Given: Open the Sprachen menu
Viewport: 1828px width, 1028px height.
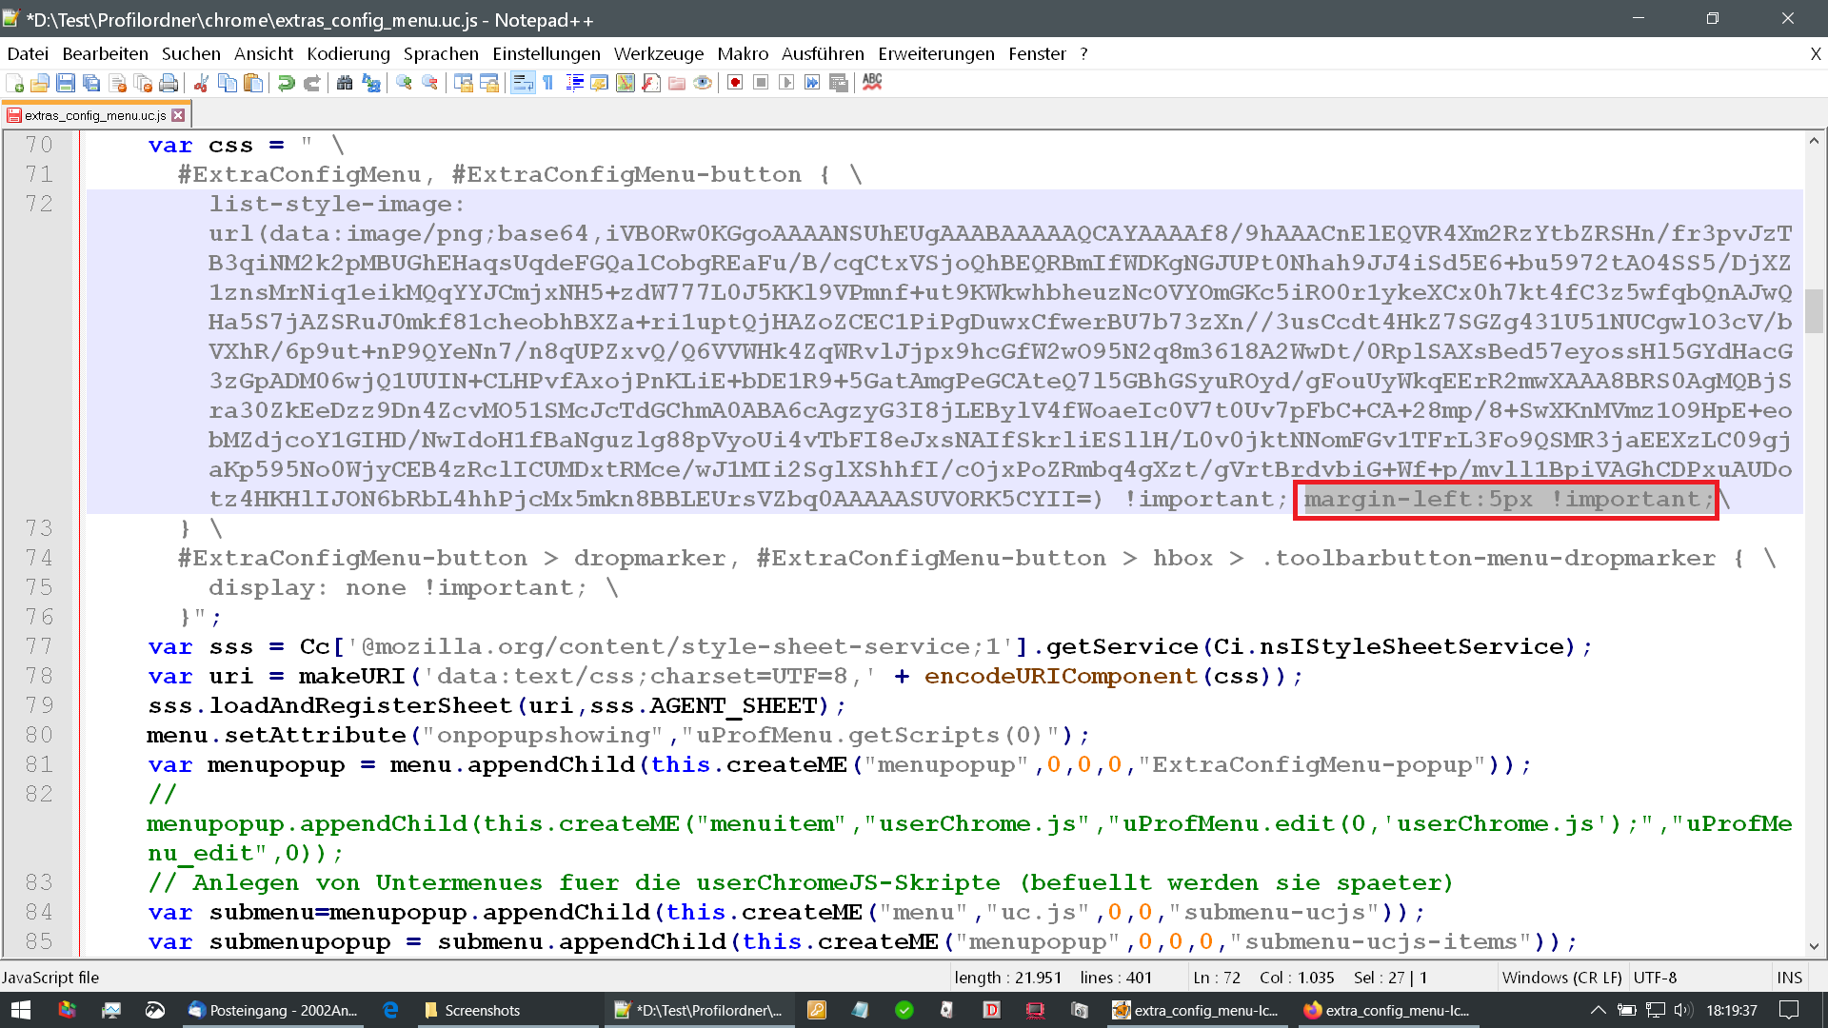Looking at the screenshot, I should [x=441, y=54].
